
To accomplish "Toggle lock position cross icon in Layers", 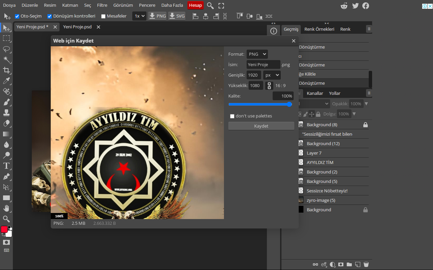I will (x=312, y=114).
